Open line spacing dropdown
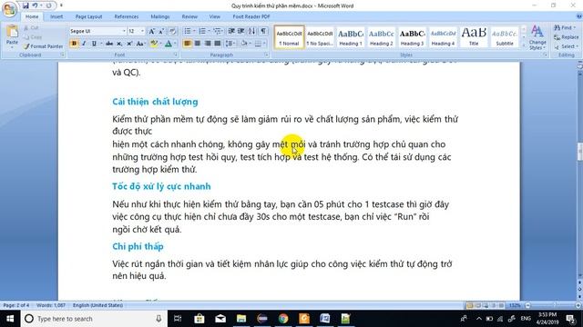Screen dimensions: 583x327 point(230,44)
